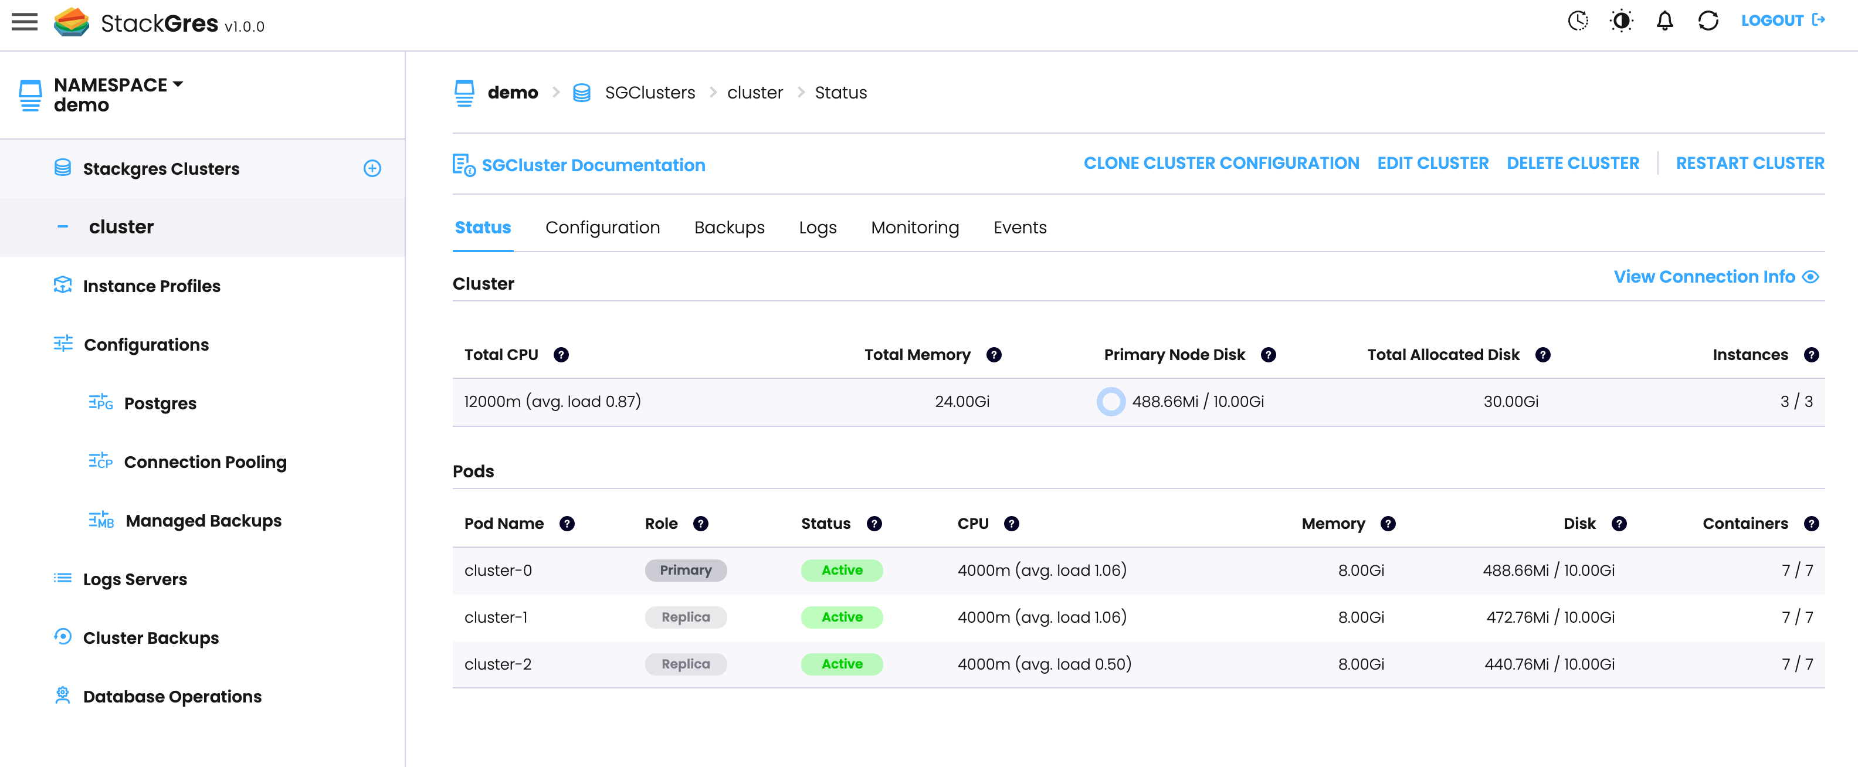
Task: Click CPU column help icon
Action: 1011,524
